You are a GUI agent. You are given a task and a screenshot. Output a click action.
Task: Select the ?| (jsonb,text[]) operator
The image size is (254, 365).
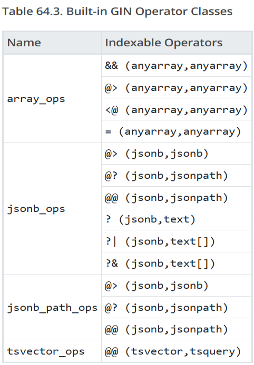pyautogui.click(x=160, y=241)
